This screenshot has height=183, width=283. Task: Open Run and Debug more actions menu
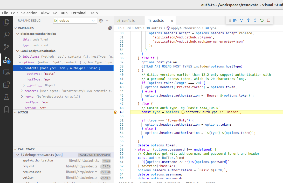(108, 21)
